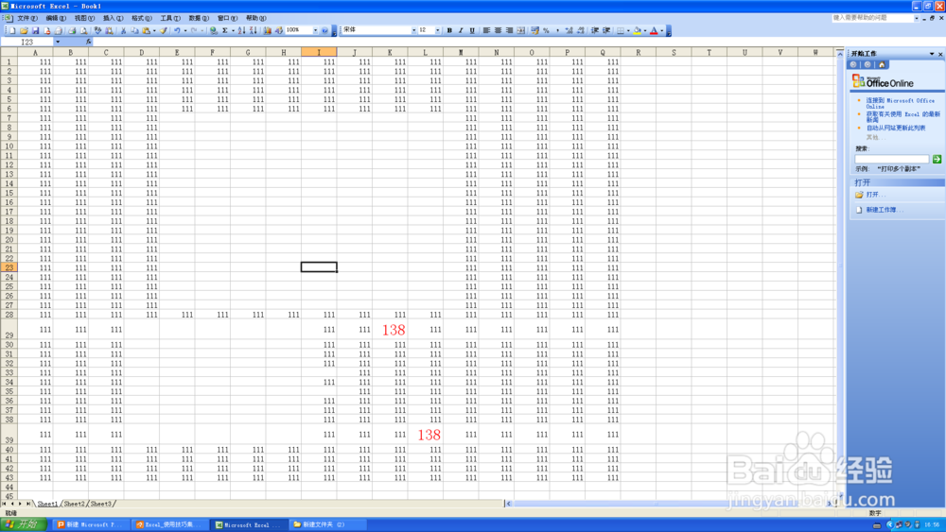Switch to the Sheet3 tab
The width and height of the screenshot is (946, 532).
pyautogui.click(x=101, y=504)
